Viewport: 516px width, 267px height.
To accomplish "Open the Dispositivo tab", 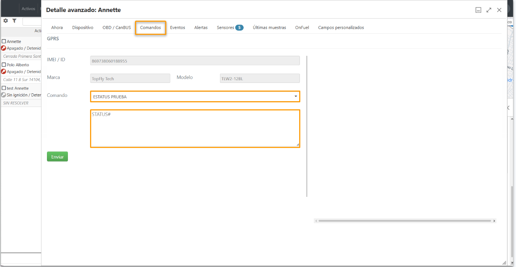I will coord(83,28).
